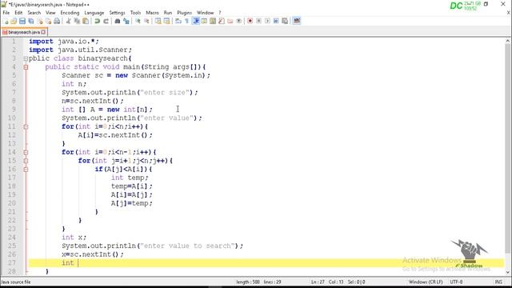
Task: Collapse the if block fold on line 16
Action: tap(26, 169)
